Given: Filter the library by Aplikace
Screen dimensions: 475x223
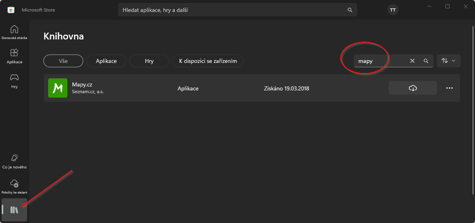Looking at the screenshot, I should coord(106,61).
